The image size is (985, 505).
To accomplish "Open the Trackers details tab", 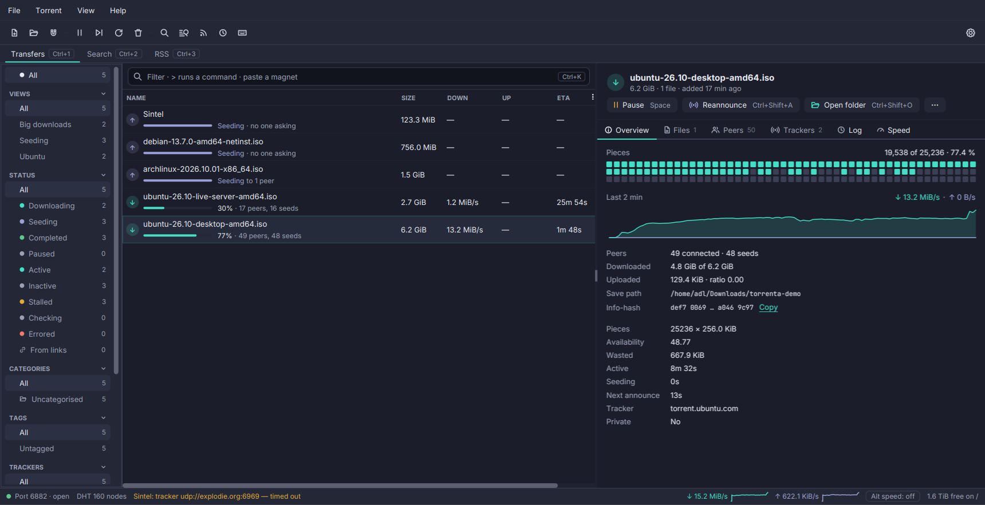I will click(x=797, y=130).
